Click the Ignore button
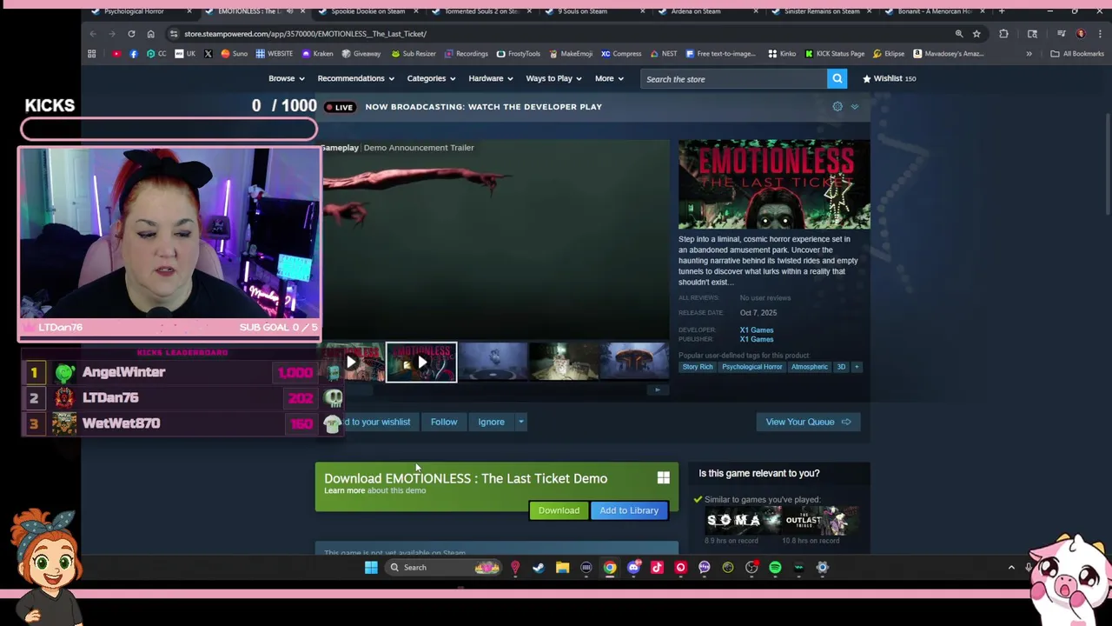The image size is (1112, 626). click(491, 422)
